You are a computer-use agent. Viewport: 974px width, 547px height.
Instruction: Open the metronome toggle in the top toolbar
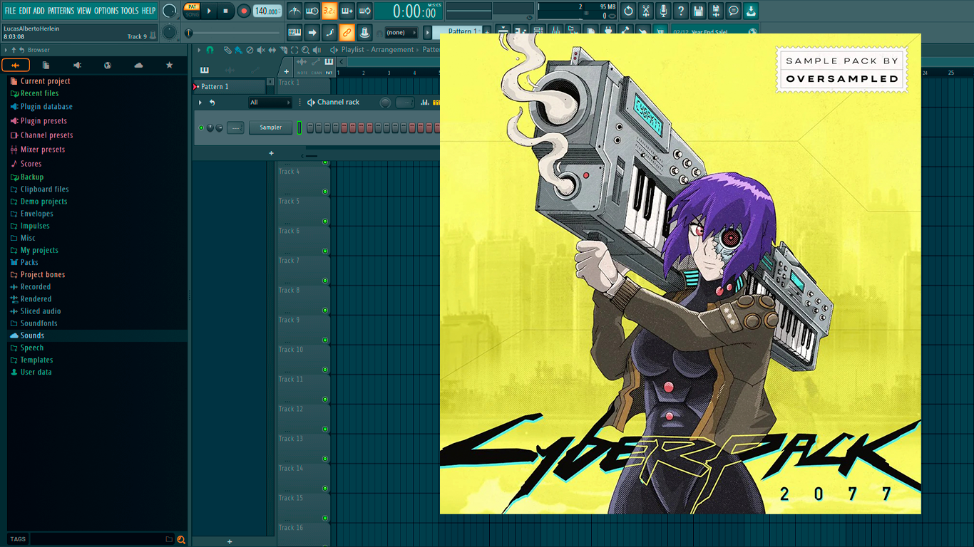coord(294,11)
